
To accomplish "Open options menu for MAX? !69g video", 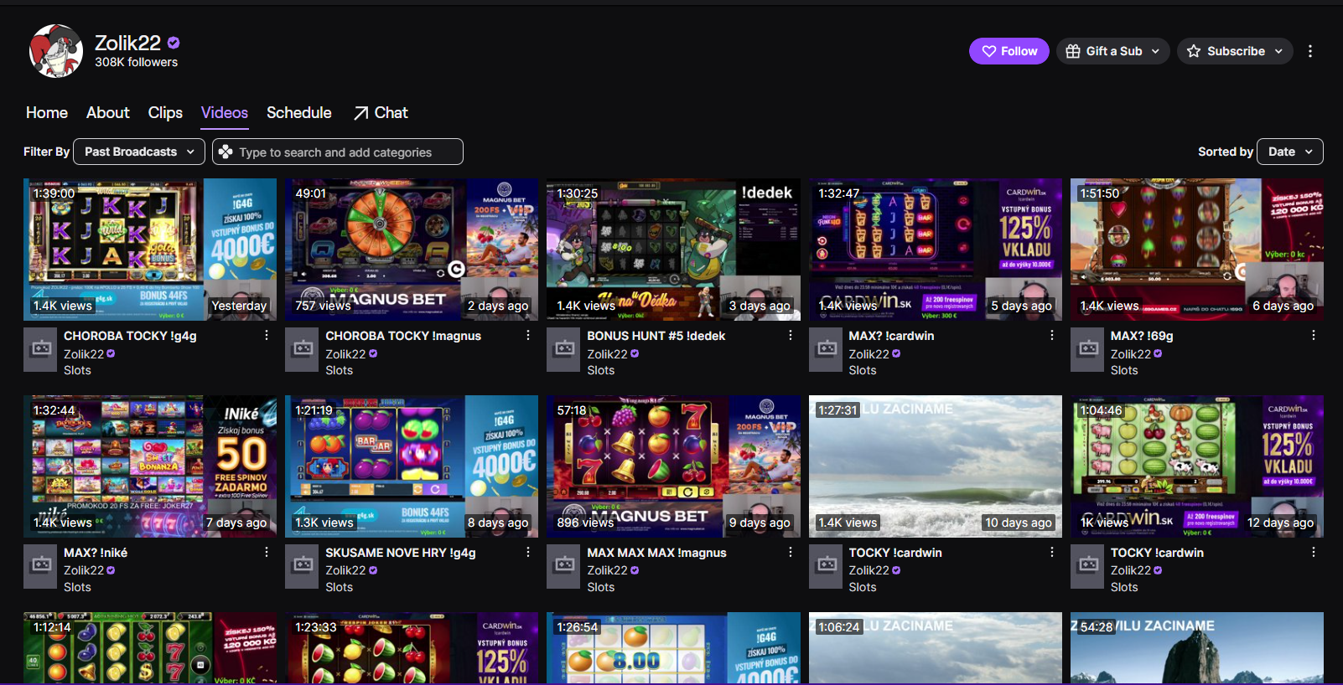I will (x=1314, y=335).
